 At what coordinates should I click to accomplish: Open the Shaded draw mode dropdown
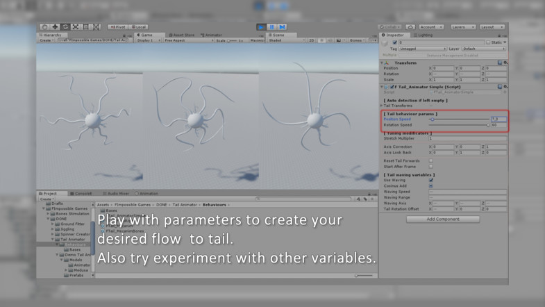(287, 40)
